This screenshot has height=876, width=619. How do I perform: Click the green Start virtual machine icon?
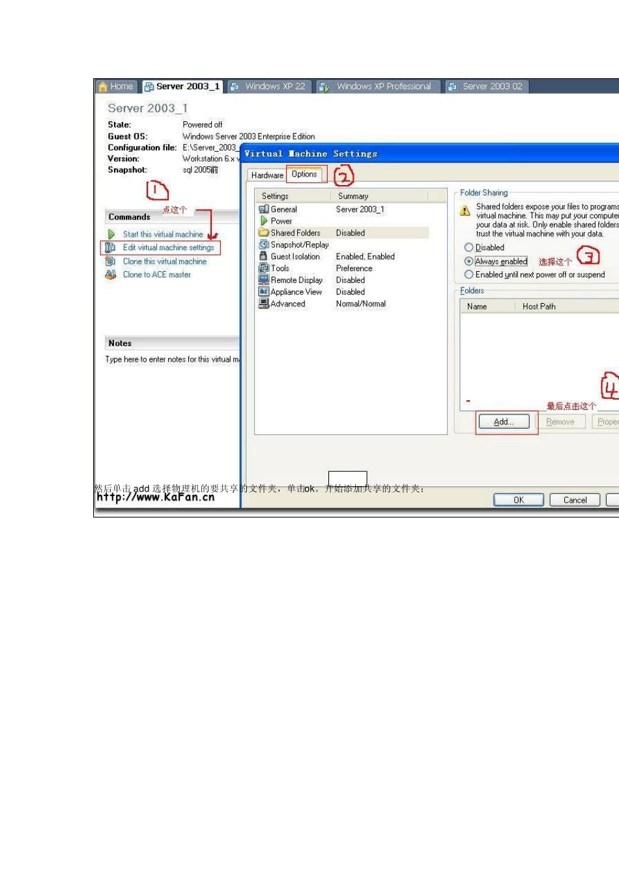(111, 234)
